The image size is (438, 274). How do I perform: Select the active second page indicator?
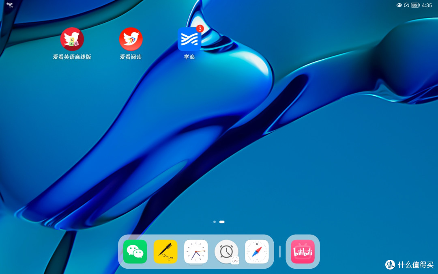(222, 222)
